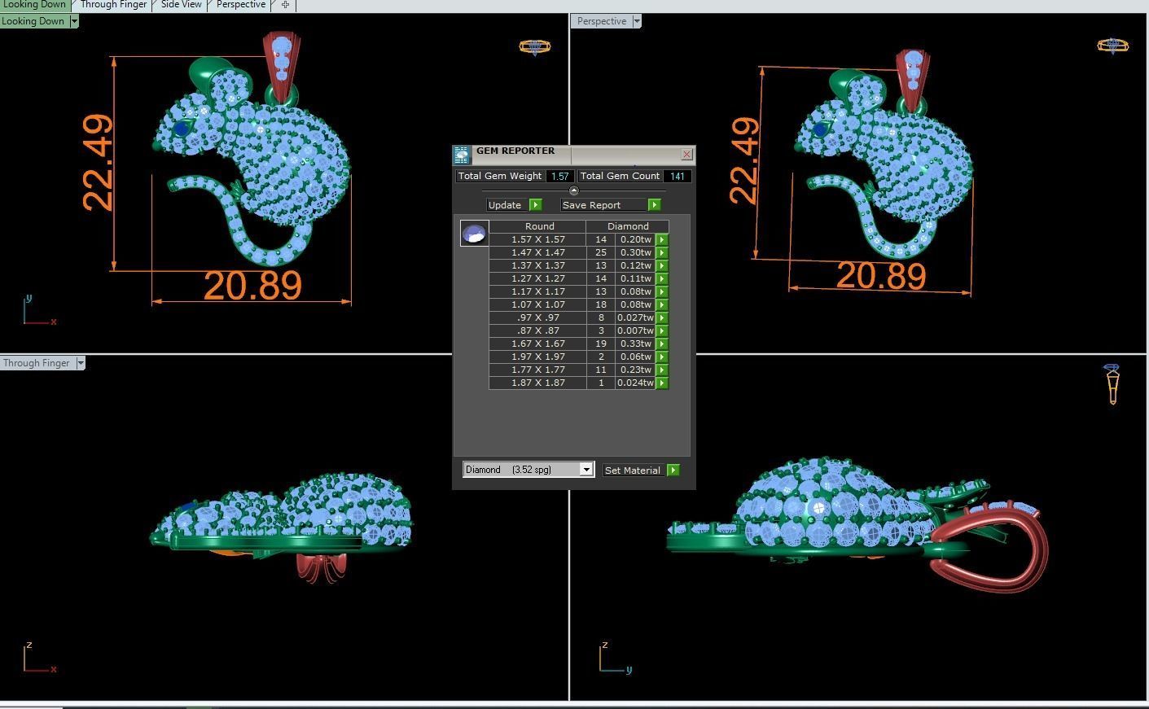Click the green arrow next to Update

click(535, 205)
